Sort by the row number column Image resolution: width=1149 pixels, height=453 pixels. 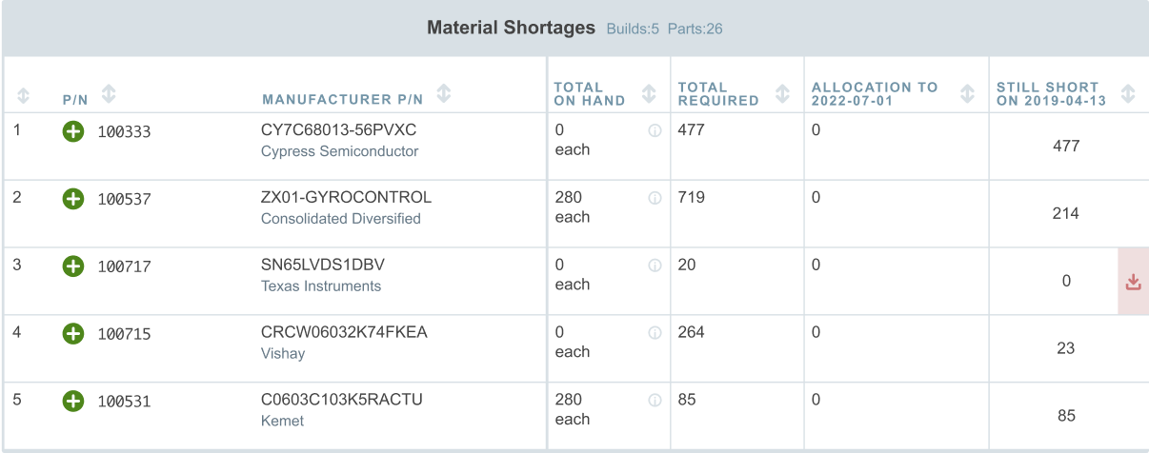pyautogui.click(x=24, y=94)
